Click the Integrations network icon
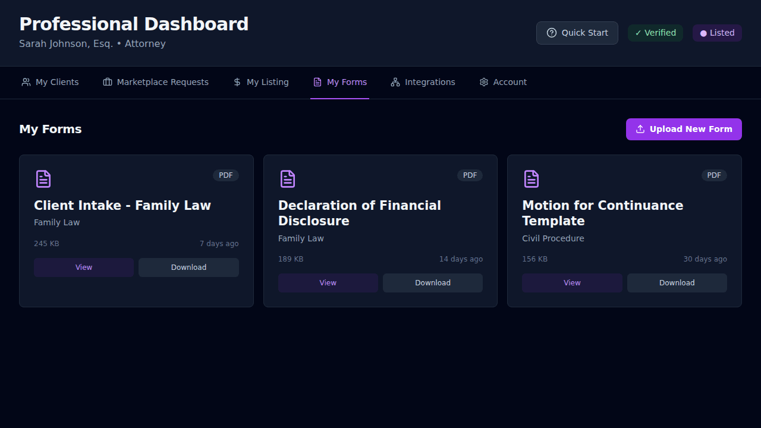This screenshot has height=428, width=761. tap(395, 82)
